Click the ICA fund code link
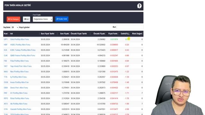This screenshot has height=115, width=205. pyautogui.click(x=5, y=50)
